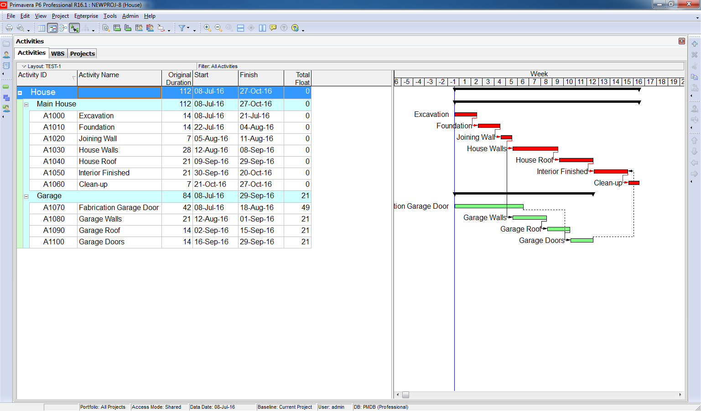Click the Activity Name column header

[119, 78]
